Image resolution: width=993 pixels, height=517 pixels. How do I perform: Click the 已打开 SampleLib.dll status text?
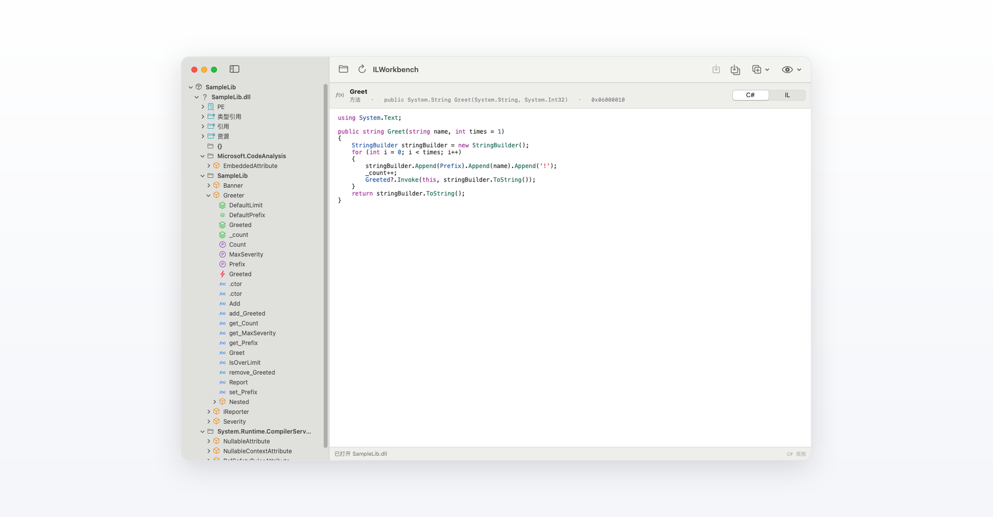(360, 454)
